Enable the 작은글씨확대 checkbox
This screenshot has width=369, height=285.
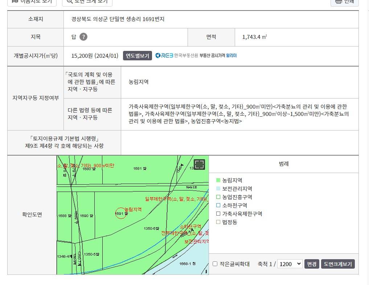click(x=215, y=264)
